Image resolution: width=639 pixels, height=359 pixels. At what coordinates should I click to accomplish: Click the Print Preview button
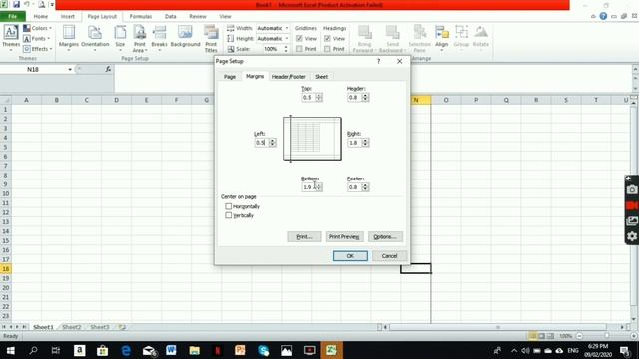click(x=344, y=237)
